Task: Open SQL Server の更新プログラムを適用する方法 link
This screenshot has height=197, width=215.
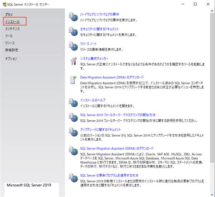Action: tap(109, 176)
